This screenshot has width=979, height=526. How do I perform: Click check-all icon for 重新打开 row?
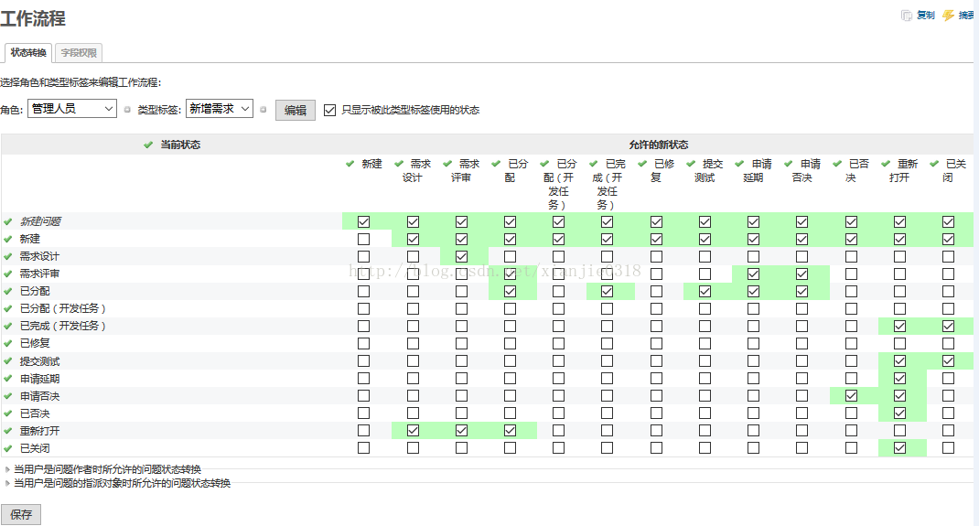click(x=8, y=431)
